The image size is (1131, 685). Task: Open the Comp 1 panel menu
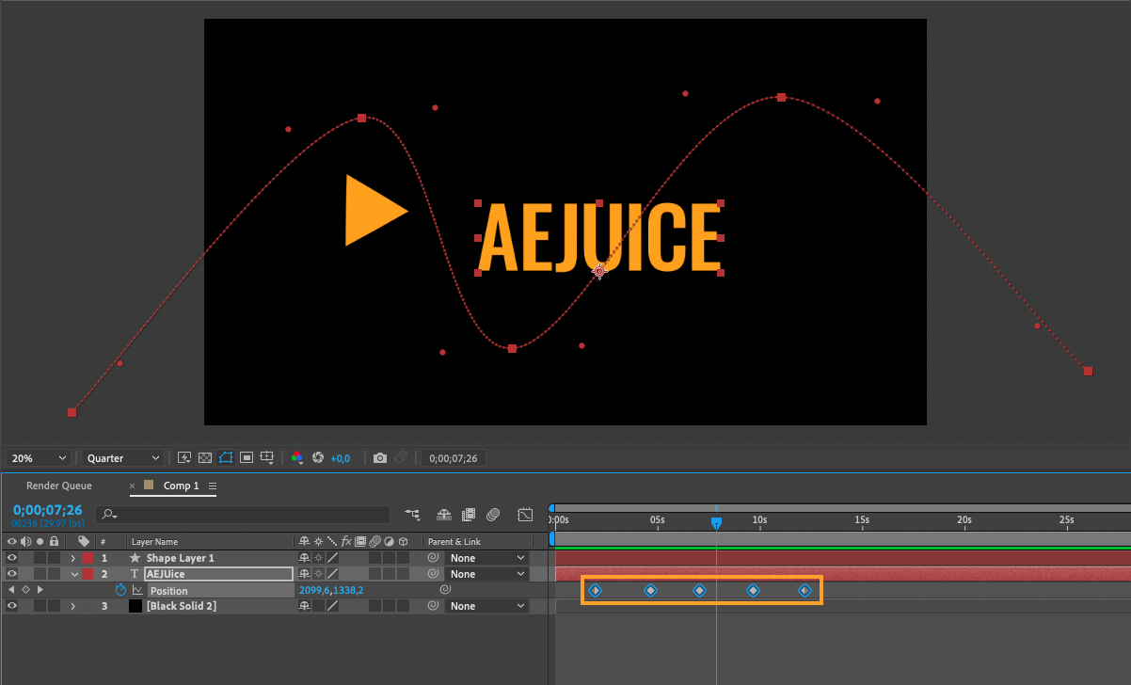click(x=213, y=486)
